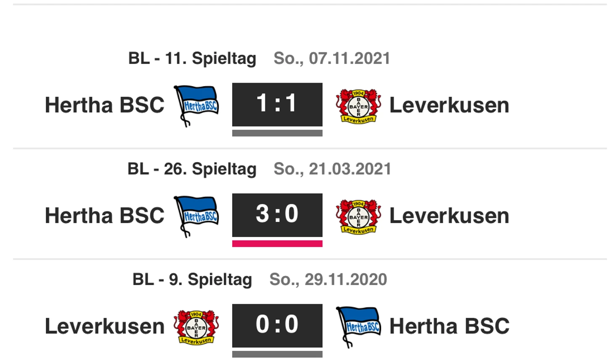Image resolution: width=614 pixels, height=363 pixels.
Task: Select Leverkusen home team name in 9. Spieltag
Action: pos(104,327)
